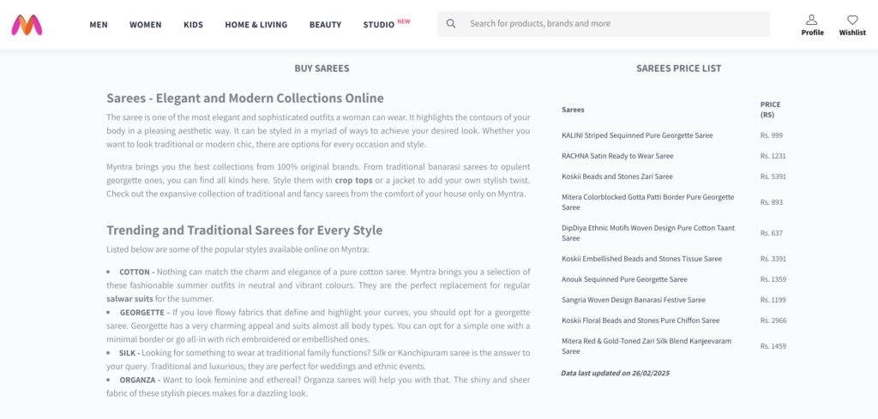Click Sarees - Elegant and Modern Collections heading
This screenshot has height=419, width=878.
pyautogui.click(x=245, y=98)
